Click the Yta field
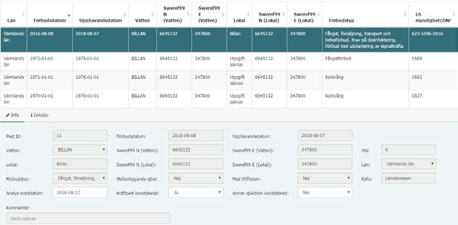 (x=409, y=150)
